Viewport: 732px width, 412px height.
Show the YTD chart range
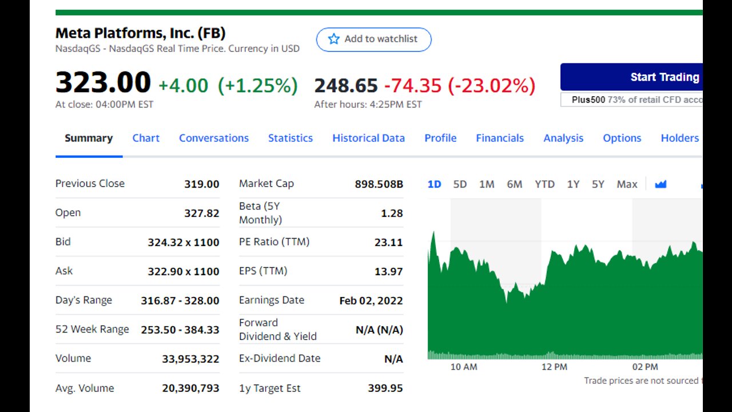click(544, 184)
